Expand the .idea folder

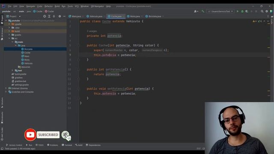point(9,27)
